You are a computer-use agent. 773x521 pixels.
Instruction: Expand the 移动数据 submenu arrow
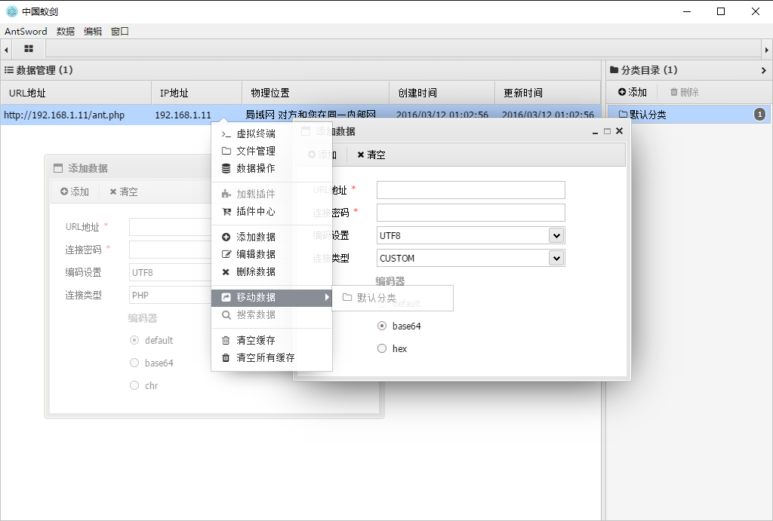(326, 297)
